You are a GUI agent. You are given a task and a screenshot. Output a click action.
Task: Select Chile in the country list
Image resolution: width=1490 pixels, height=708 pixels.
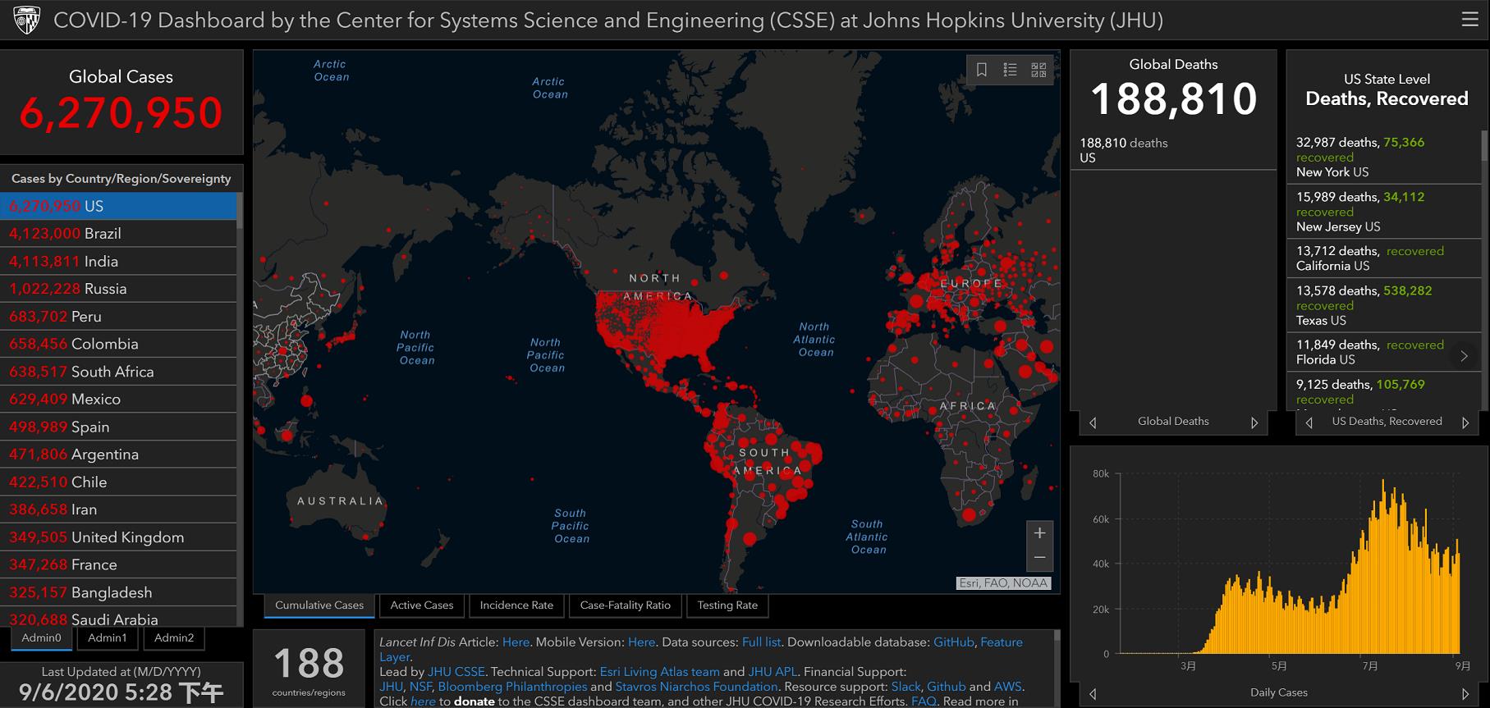coord(118,482)
